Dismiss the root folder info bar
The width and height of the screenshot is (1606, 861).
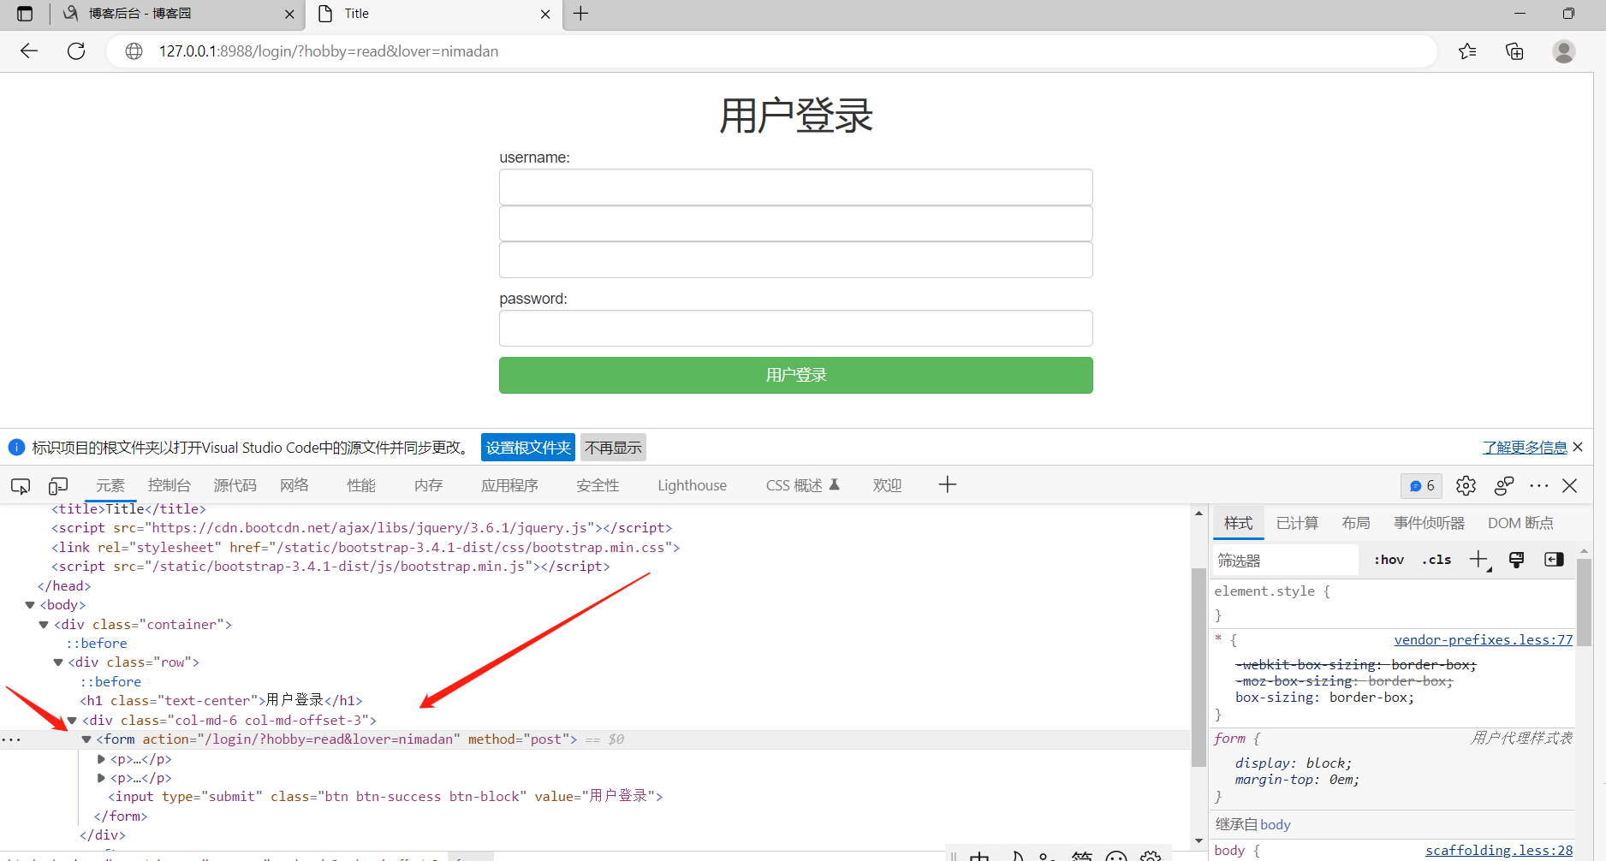(1578, 447)
